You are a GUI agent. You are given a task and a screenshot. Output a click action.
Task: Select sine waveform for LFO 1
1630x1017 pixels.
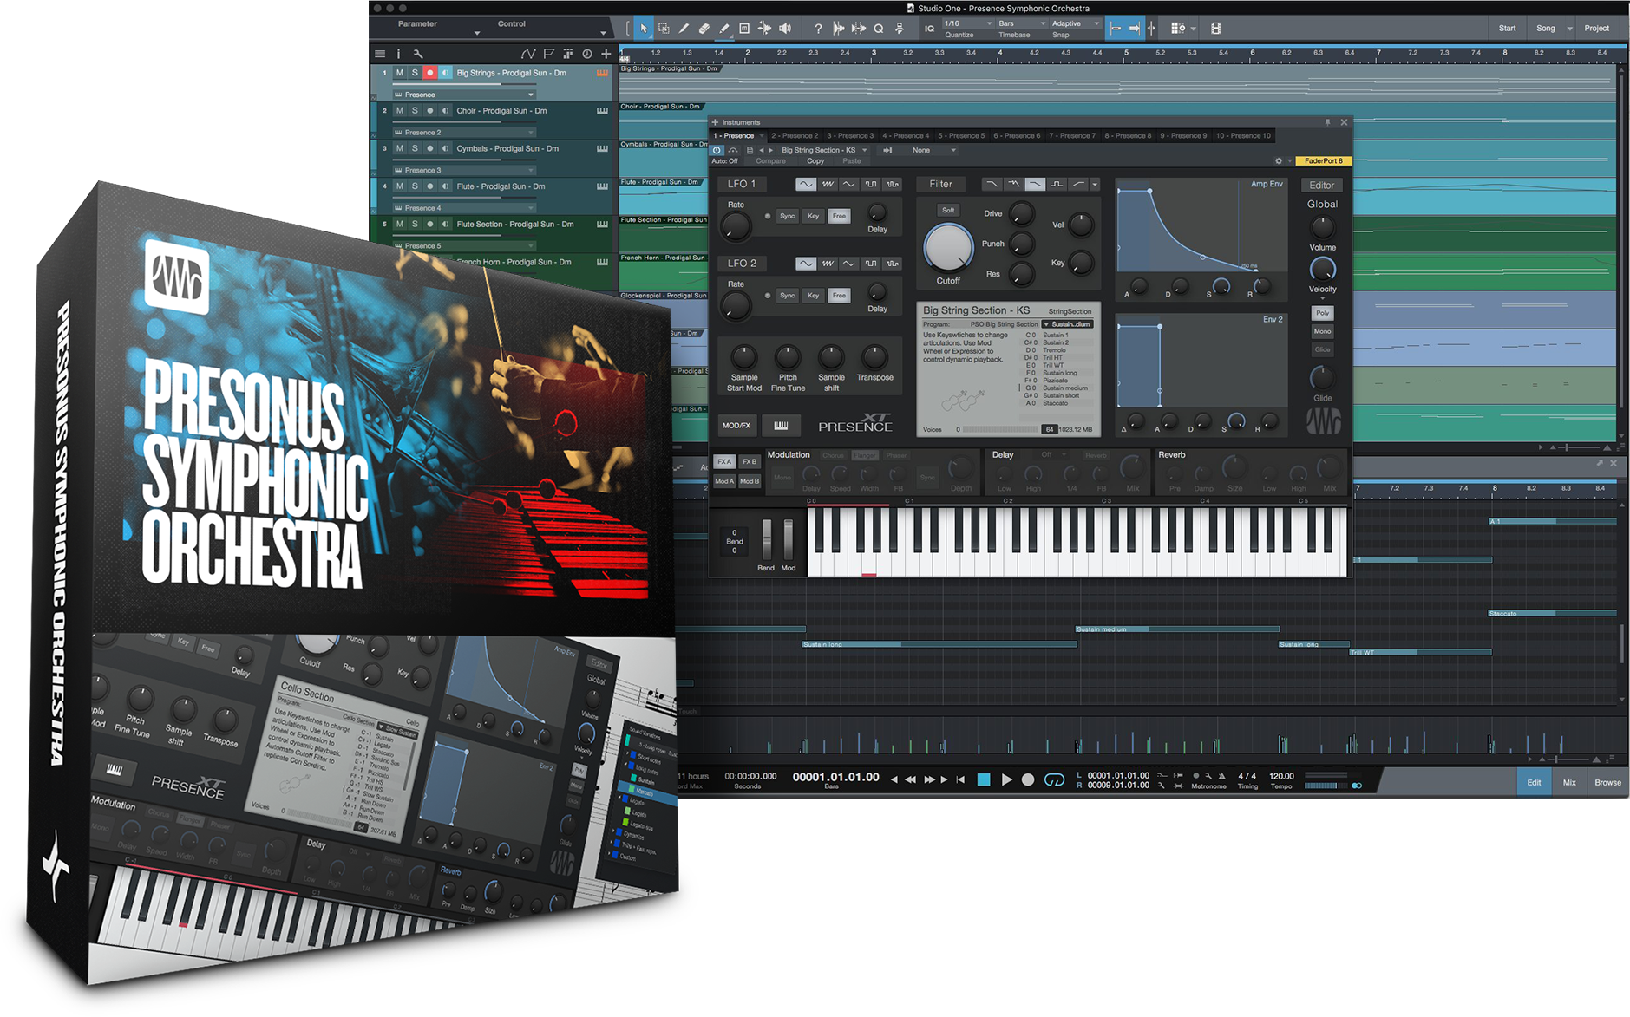806,184
